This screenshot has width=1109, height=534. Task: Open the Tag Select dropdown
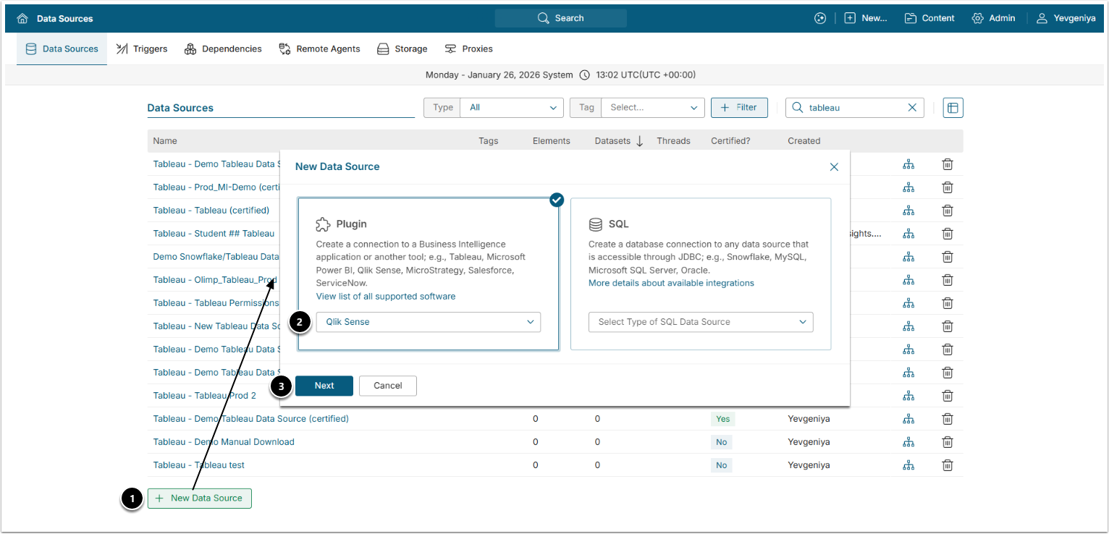[x=652, y=108]
